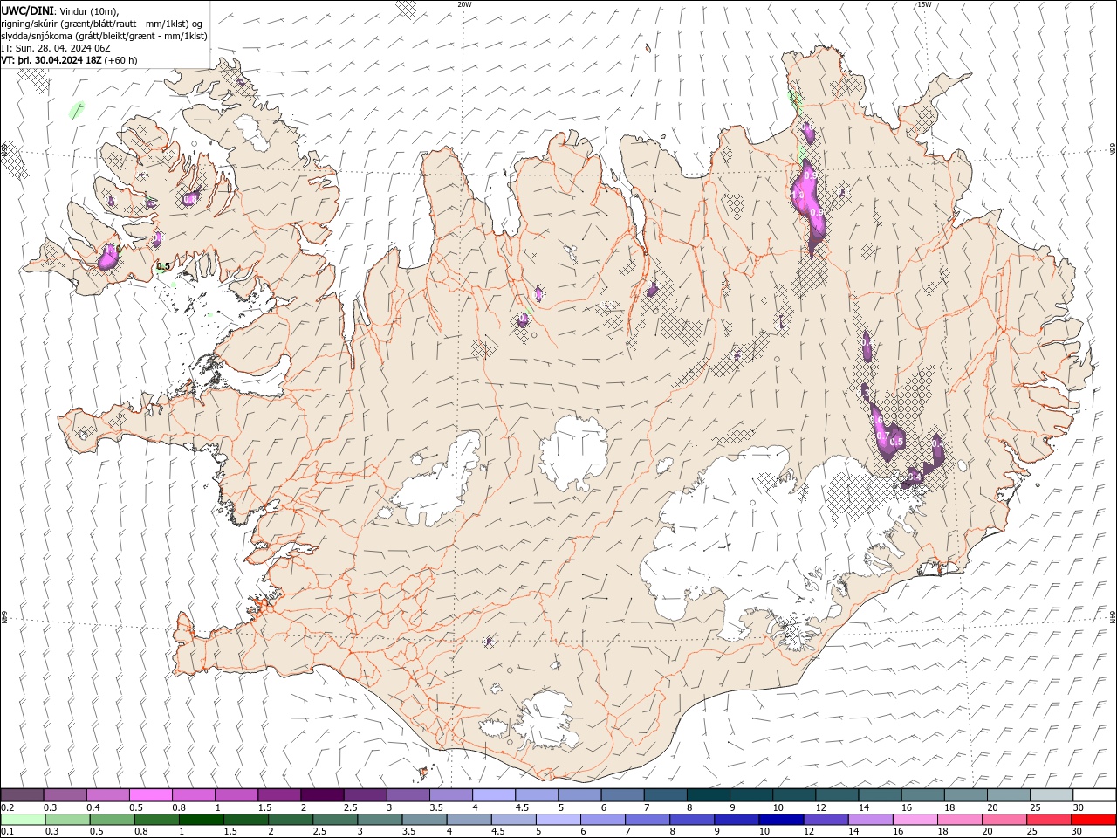Click the upper legend swatch between 18 and 20
The image size is (1117, 838).
point(965,795)
